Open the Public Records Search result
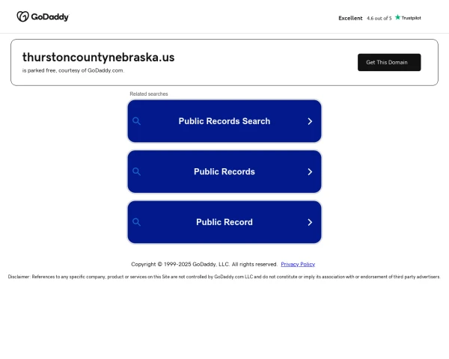Image resolution: width=449 pixels, height=359 pixels. tap(224, 121)
